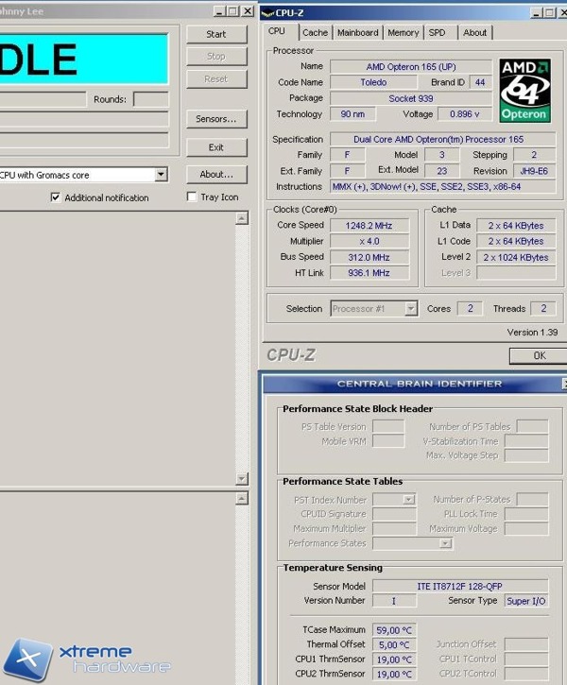Open the About... dialog button
This screenshot has height=685, width=567.
point(216,175)
